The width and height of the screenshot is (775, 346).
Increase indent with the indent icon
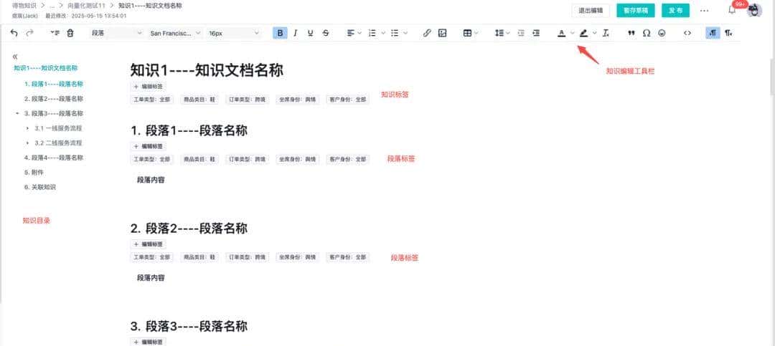(x=536, y=33)
